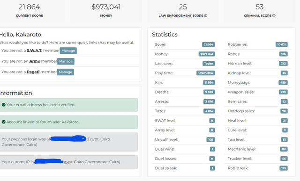Image resolution: width=300 pixels, height=181 pixels.
Task: Click the Play time 1692h21m badge
Action: 205,73
